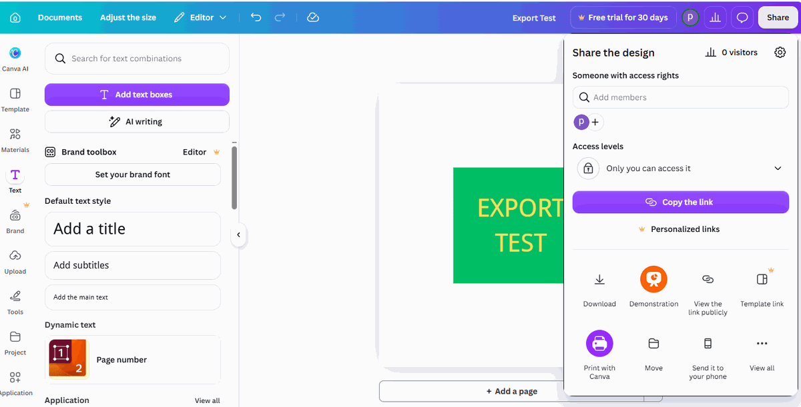
Task: Open the Materials sidebar panel
Action: (15, 140)
